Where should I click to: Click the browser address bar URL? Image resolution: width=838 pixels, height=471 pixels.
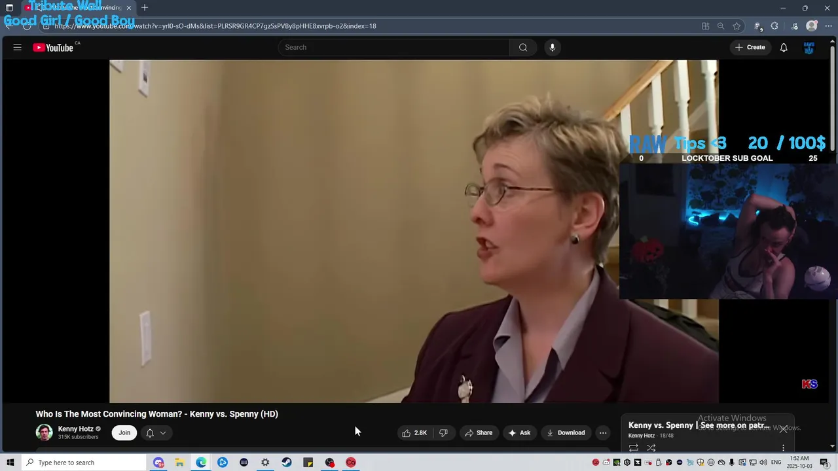coord(215,26)
